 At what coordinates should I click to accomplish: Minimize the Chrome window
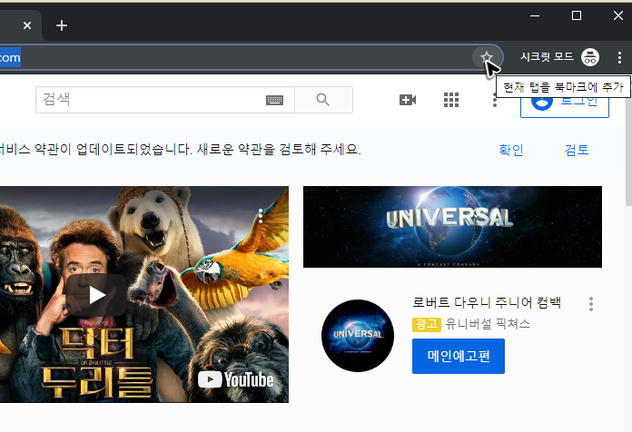coord(535,15)
